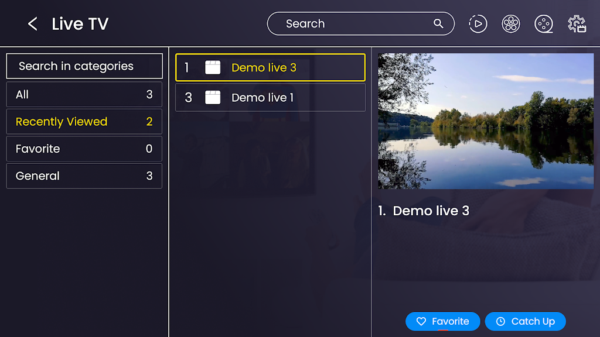Open the gear settings icon in the header
Image resolution: width=600 pixels, height=337 pixels.
point(577,24)
